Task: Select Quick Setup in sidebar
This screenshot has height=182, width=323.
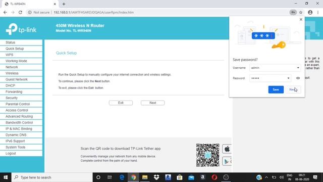Action: [x=21, y=49]
